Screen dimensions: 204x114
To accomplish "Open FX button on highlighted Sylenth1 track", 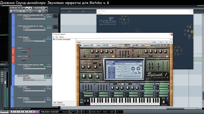I will [47, 76].
